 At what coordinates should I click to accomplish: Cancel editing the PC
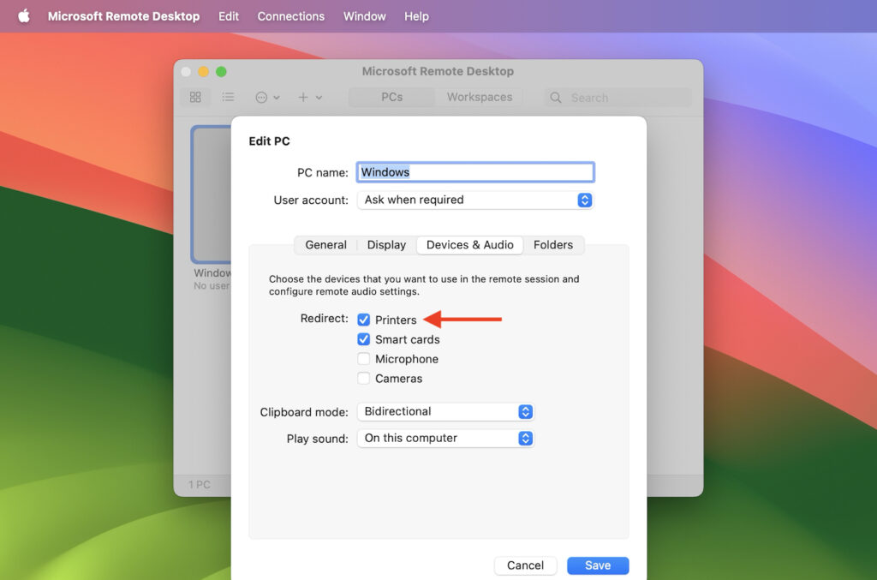click(525, 565)
